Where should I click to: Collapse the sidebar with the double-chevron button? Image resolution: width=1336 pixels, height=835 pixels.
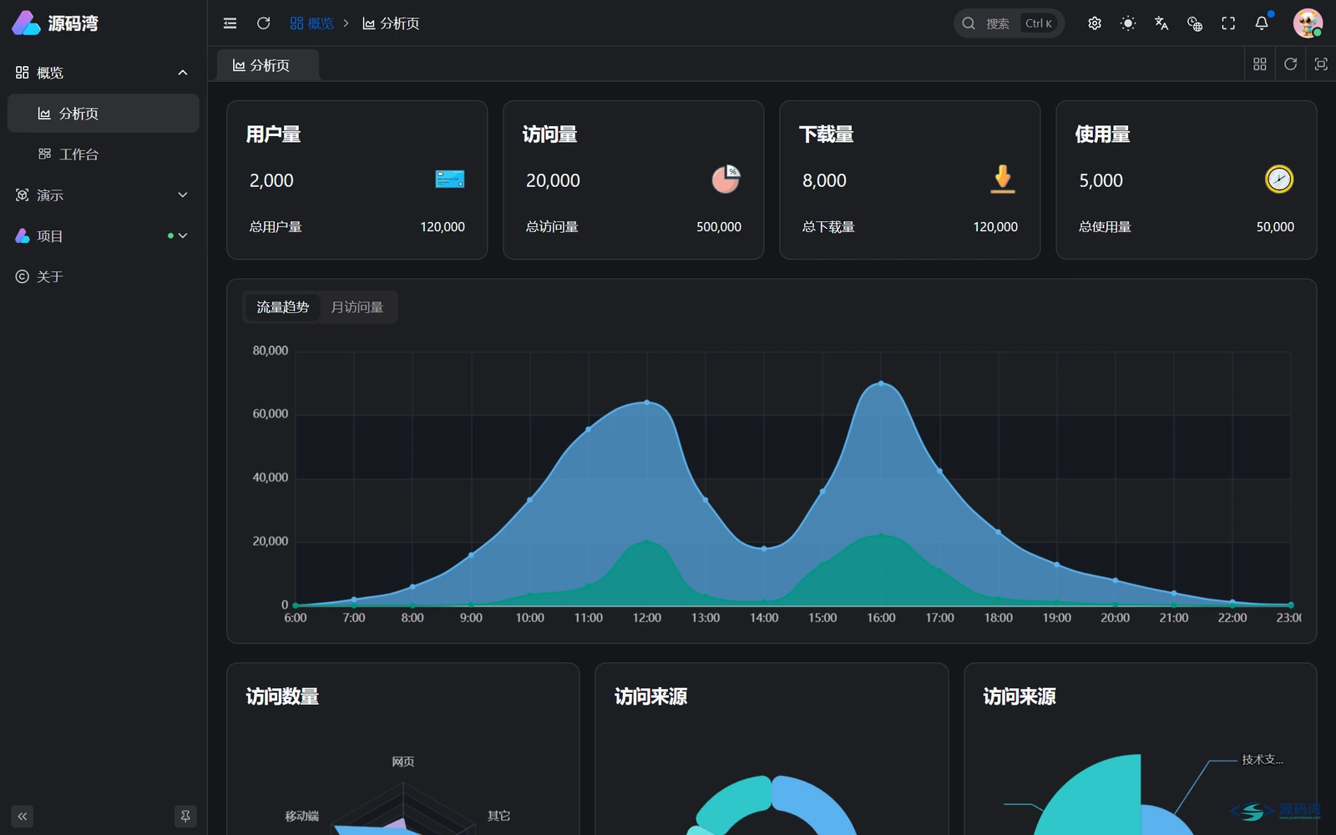23,816
